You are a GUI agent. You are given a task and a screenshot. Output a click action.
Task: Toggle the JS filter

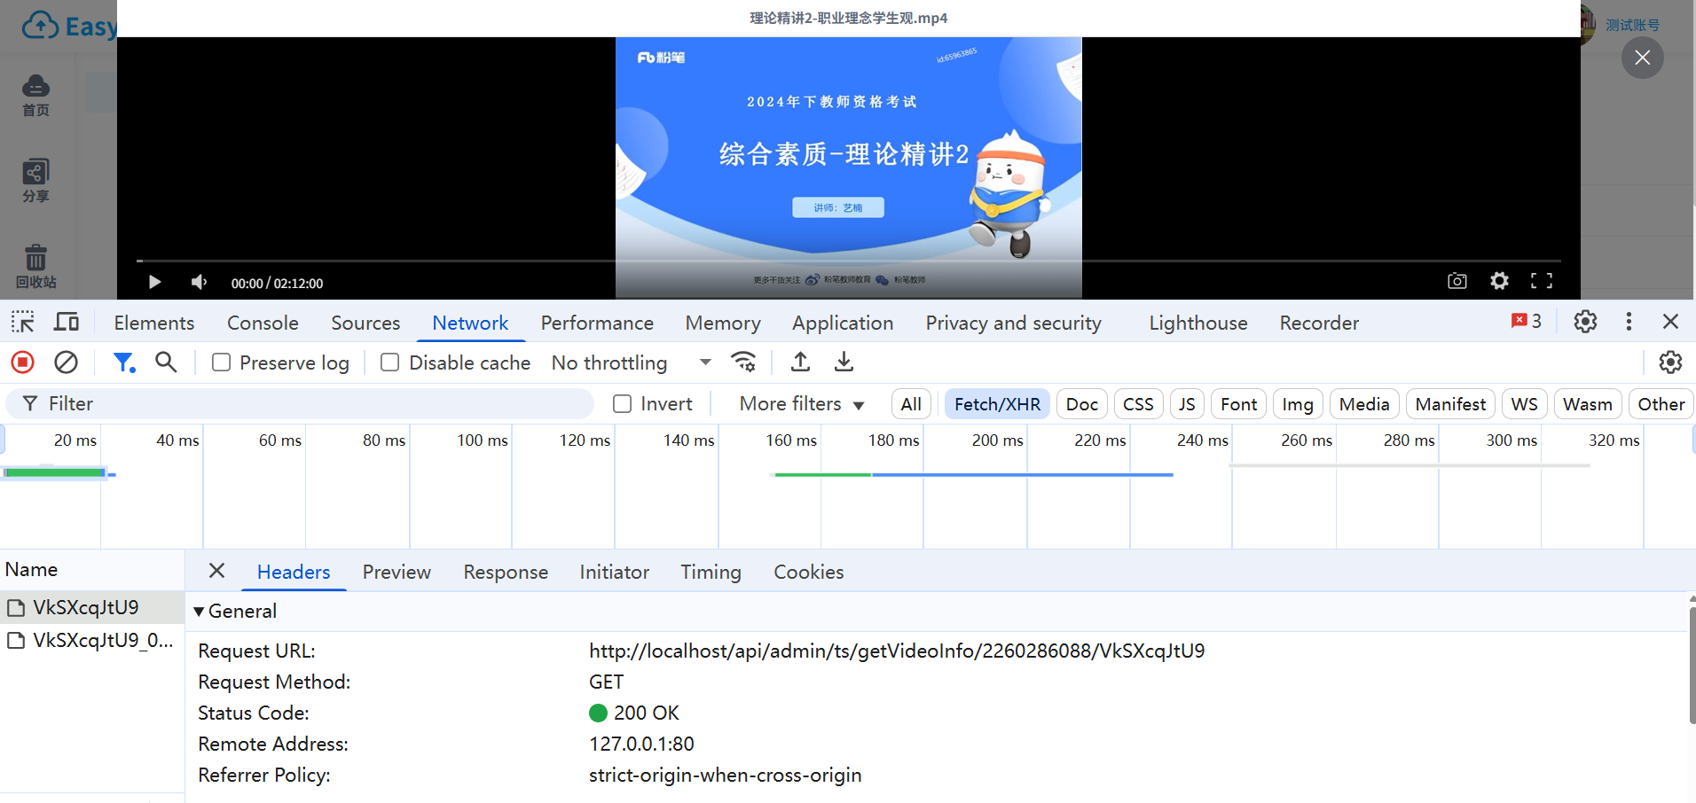(x=1187, y=404)
